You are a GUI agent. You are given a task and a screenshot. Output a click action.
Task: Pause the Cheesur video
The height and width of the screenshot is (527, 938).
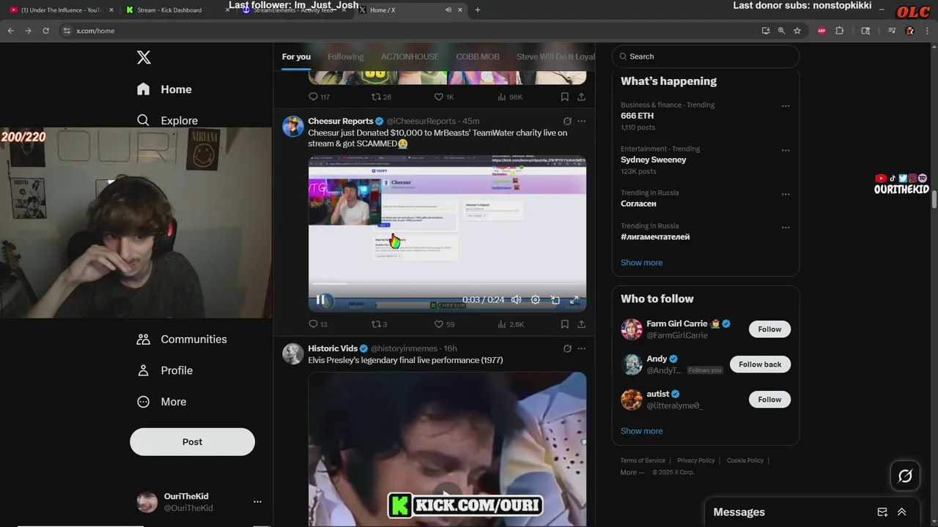point(321,300)
